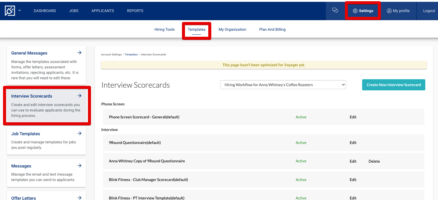Viewport: 438px width, 200px height.
Task: Click the arrow on the General Messages card
Action: [79, 52]
